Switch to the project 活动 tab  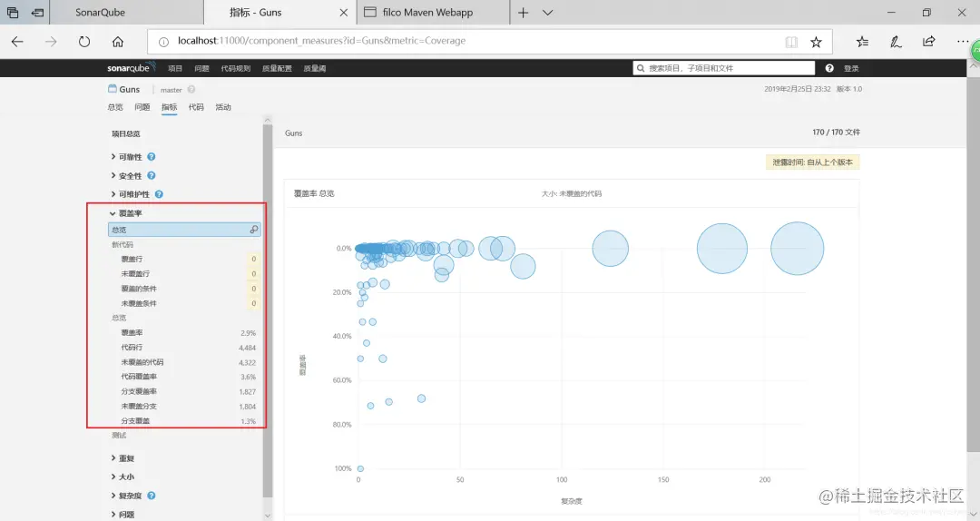click(x=223, y=107)
